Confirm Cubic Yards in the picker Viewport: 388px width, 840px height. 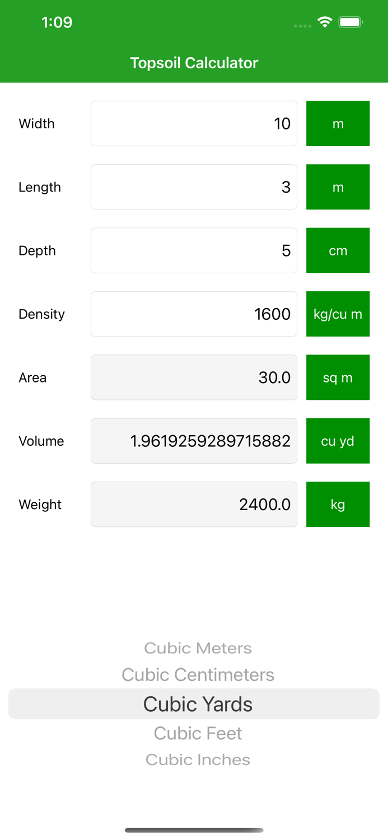tap(198, 704)
